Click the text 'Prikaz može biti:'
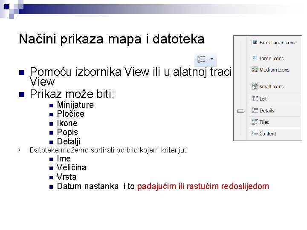Screen dimensions: 307x230 [x=72, y=94]
